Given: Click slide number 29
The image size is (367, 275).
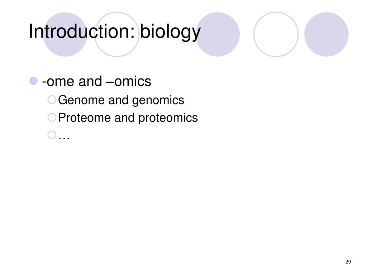Looking at the screenshot, I should pos(348,262).
